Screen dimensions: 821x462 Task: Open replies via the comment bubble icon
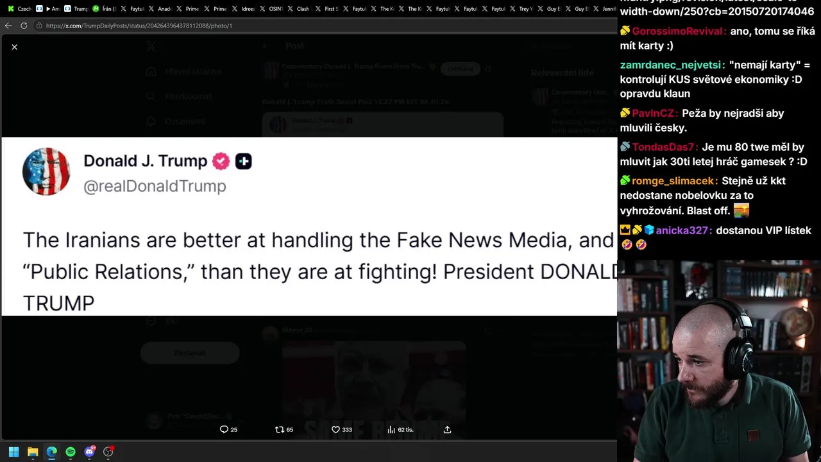point(224,429)
